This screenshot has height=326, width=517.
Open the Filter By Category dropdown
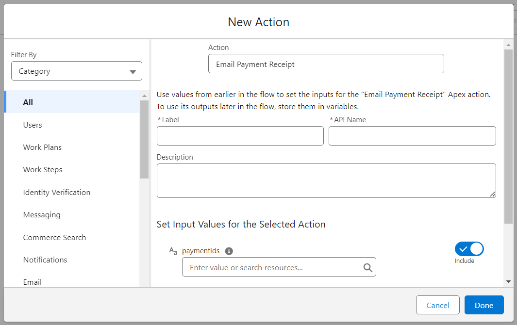pyautogui.click(x=76, y=71)
